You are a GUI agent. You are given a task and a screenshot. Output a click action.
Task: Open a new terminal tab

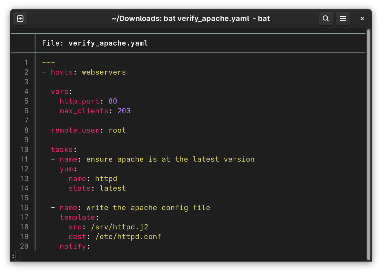[x=20, y=18]
